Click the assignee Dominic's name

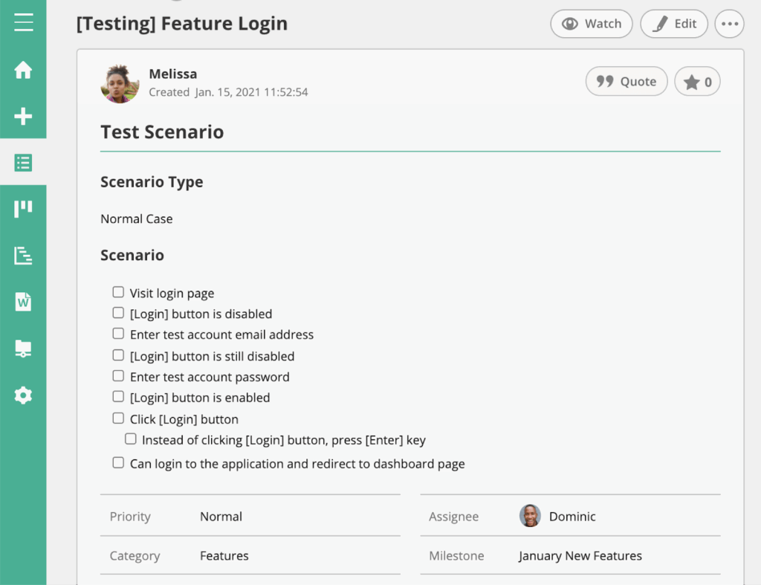coord(572,517)
